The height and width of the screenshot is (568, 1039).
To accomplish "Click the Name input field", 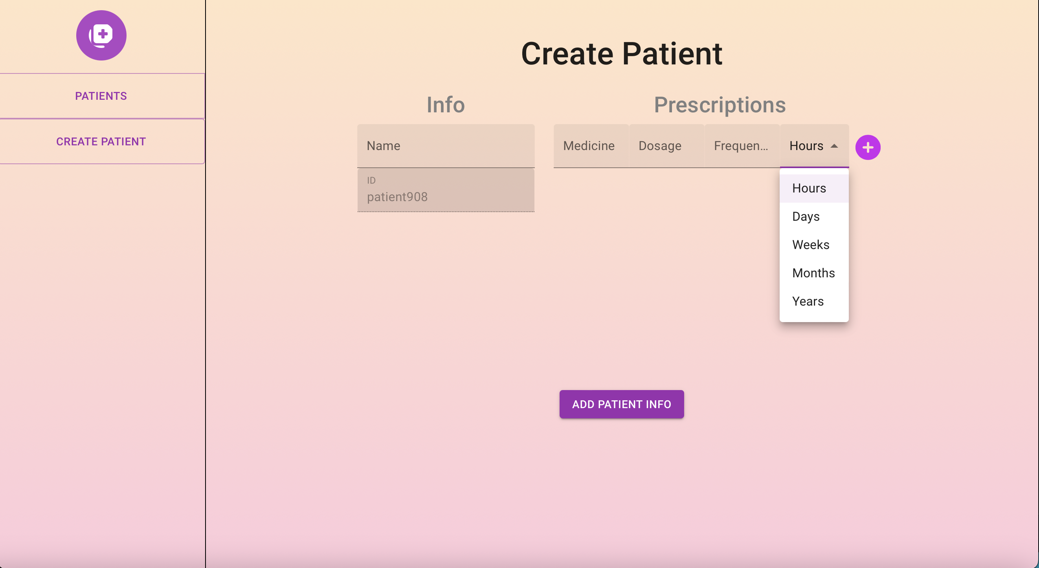I will (x=446, y=146).
